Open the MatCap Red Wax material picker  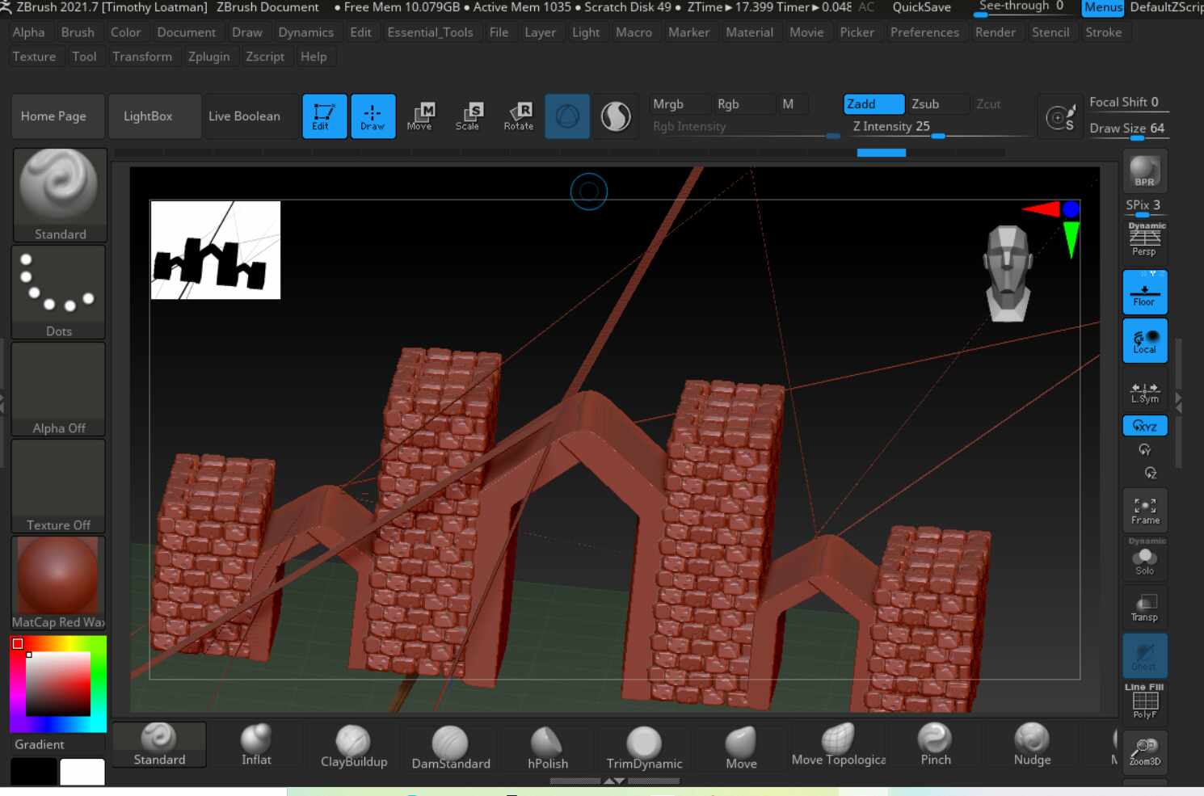pos(58,583)
